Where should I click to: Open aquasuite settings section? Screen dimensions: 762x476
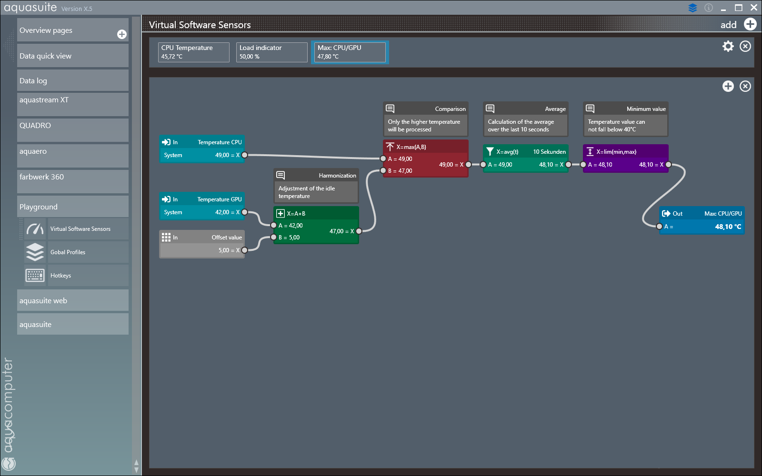point(73,324)
